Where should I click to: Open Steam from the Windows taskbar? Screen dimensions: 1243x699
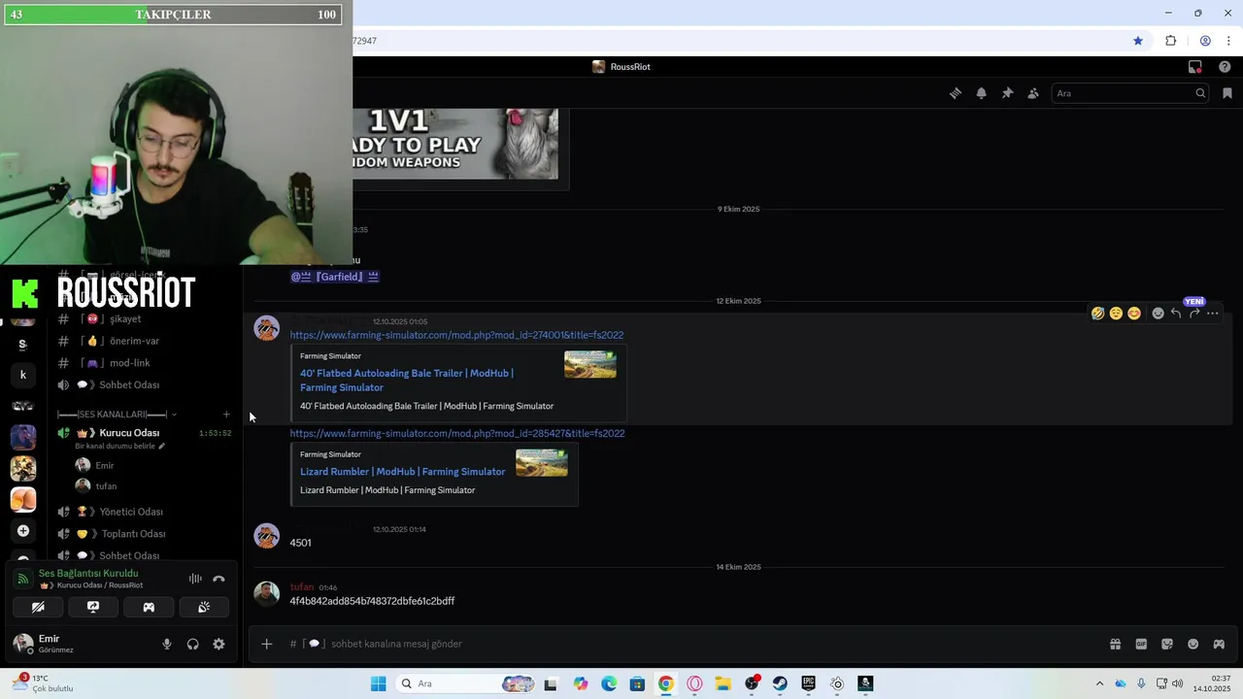[780, 683]
